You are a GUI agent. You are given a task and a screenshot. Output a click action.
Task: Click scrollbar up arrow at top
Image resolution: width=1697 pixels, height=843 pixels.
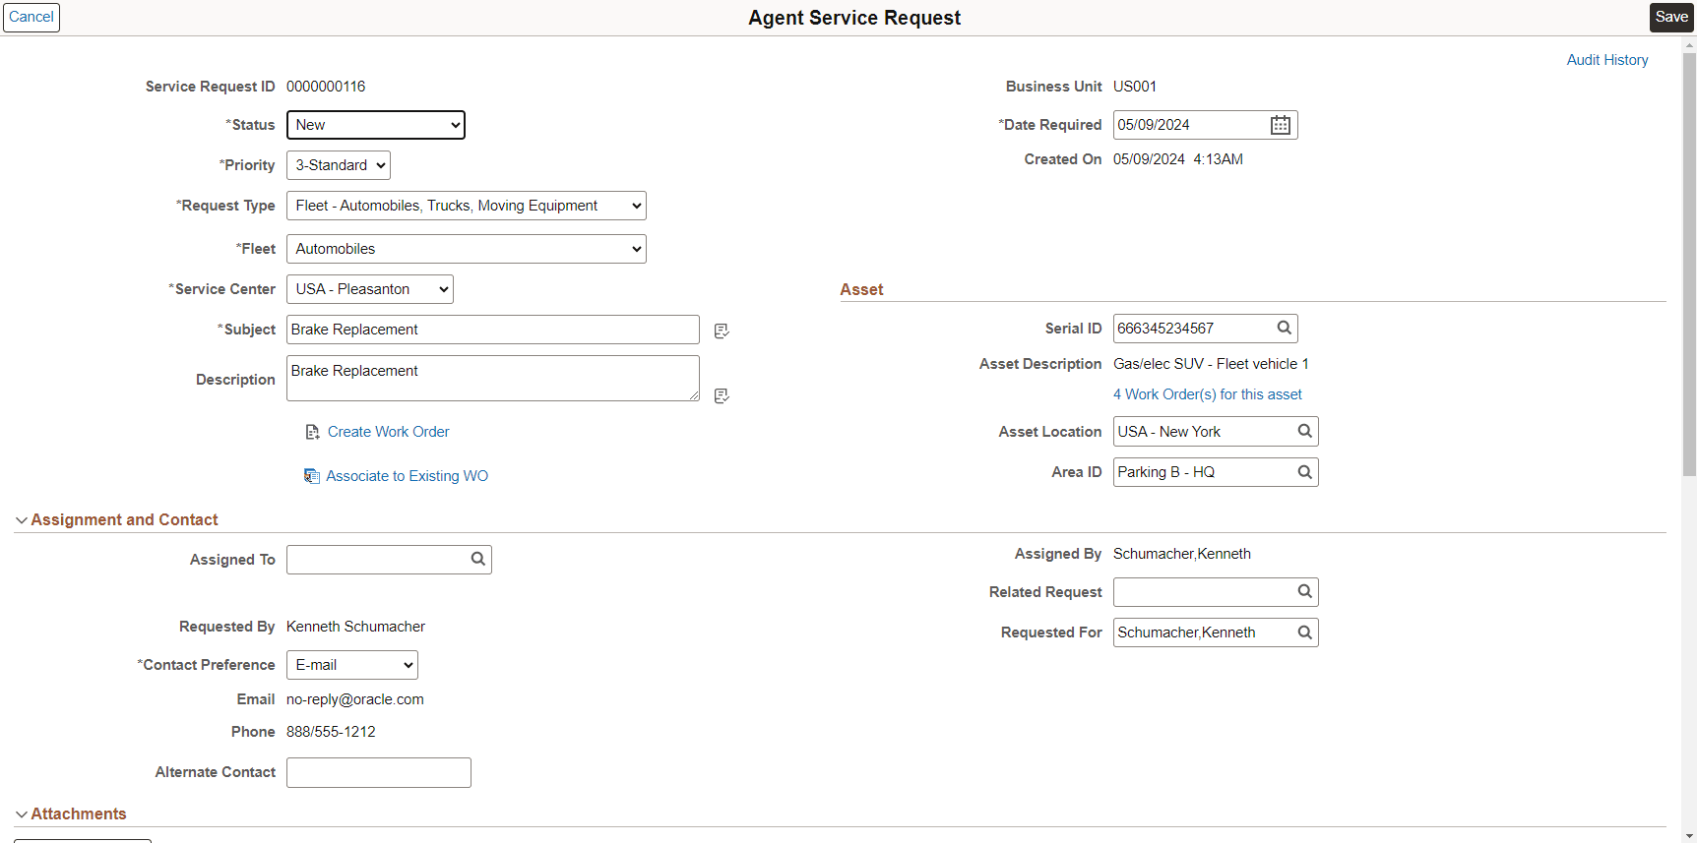pos(1689,44)
